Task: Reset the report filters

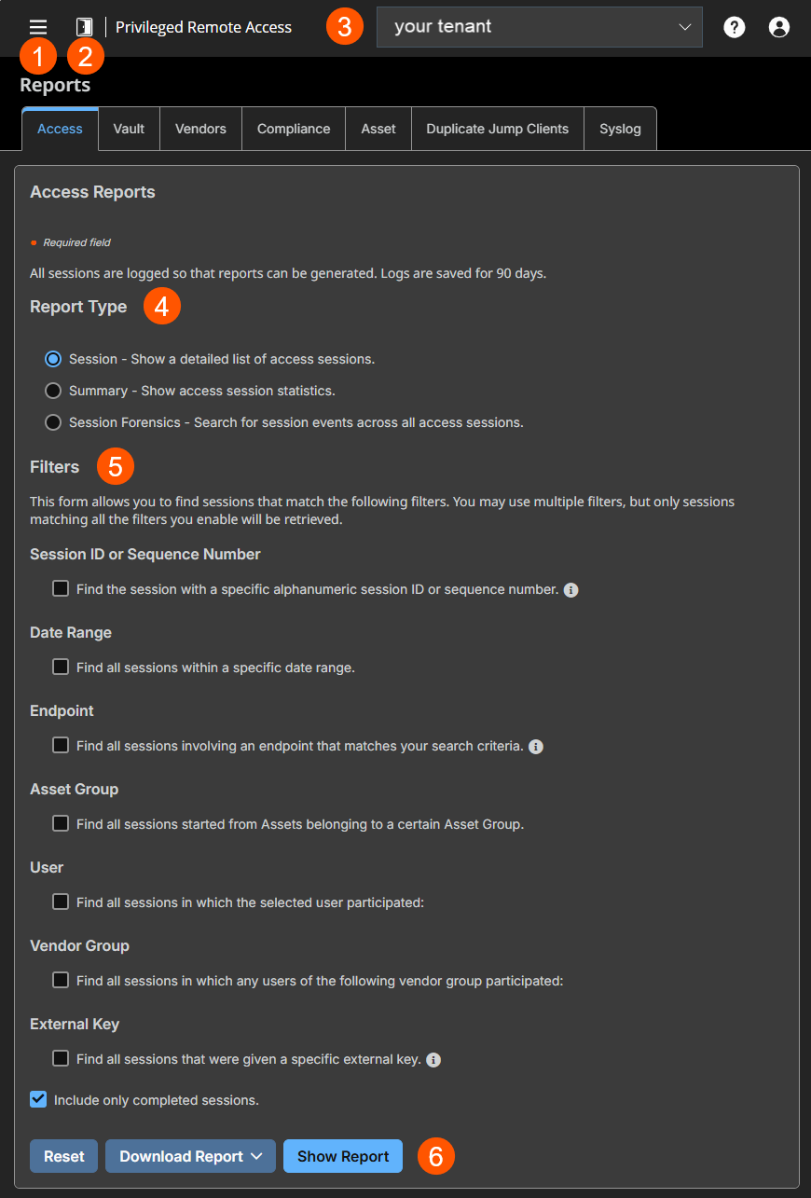Action: click(x=63, y=1156)
